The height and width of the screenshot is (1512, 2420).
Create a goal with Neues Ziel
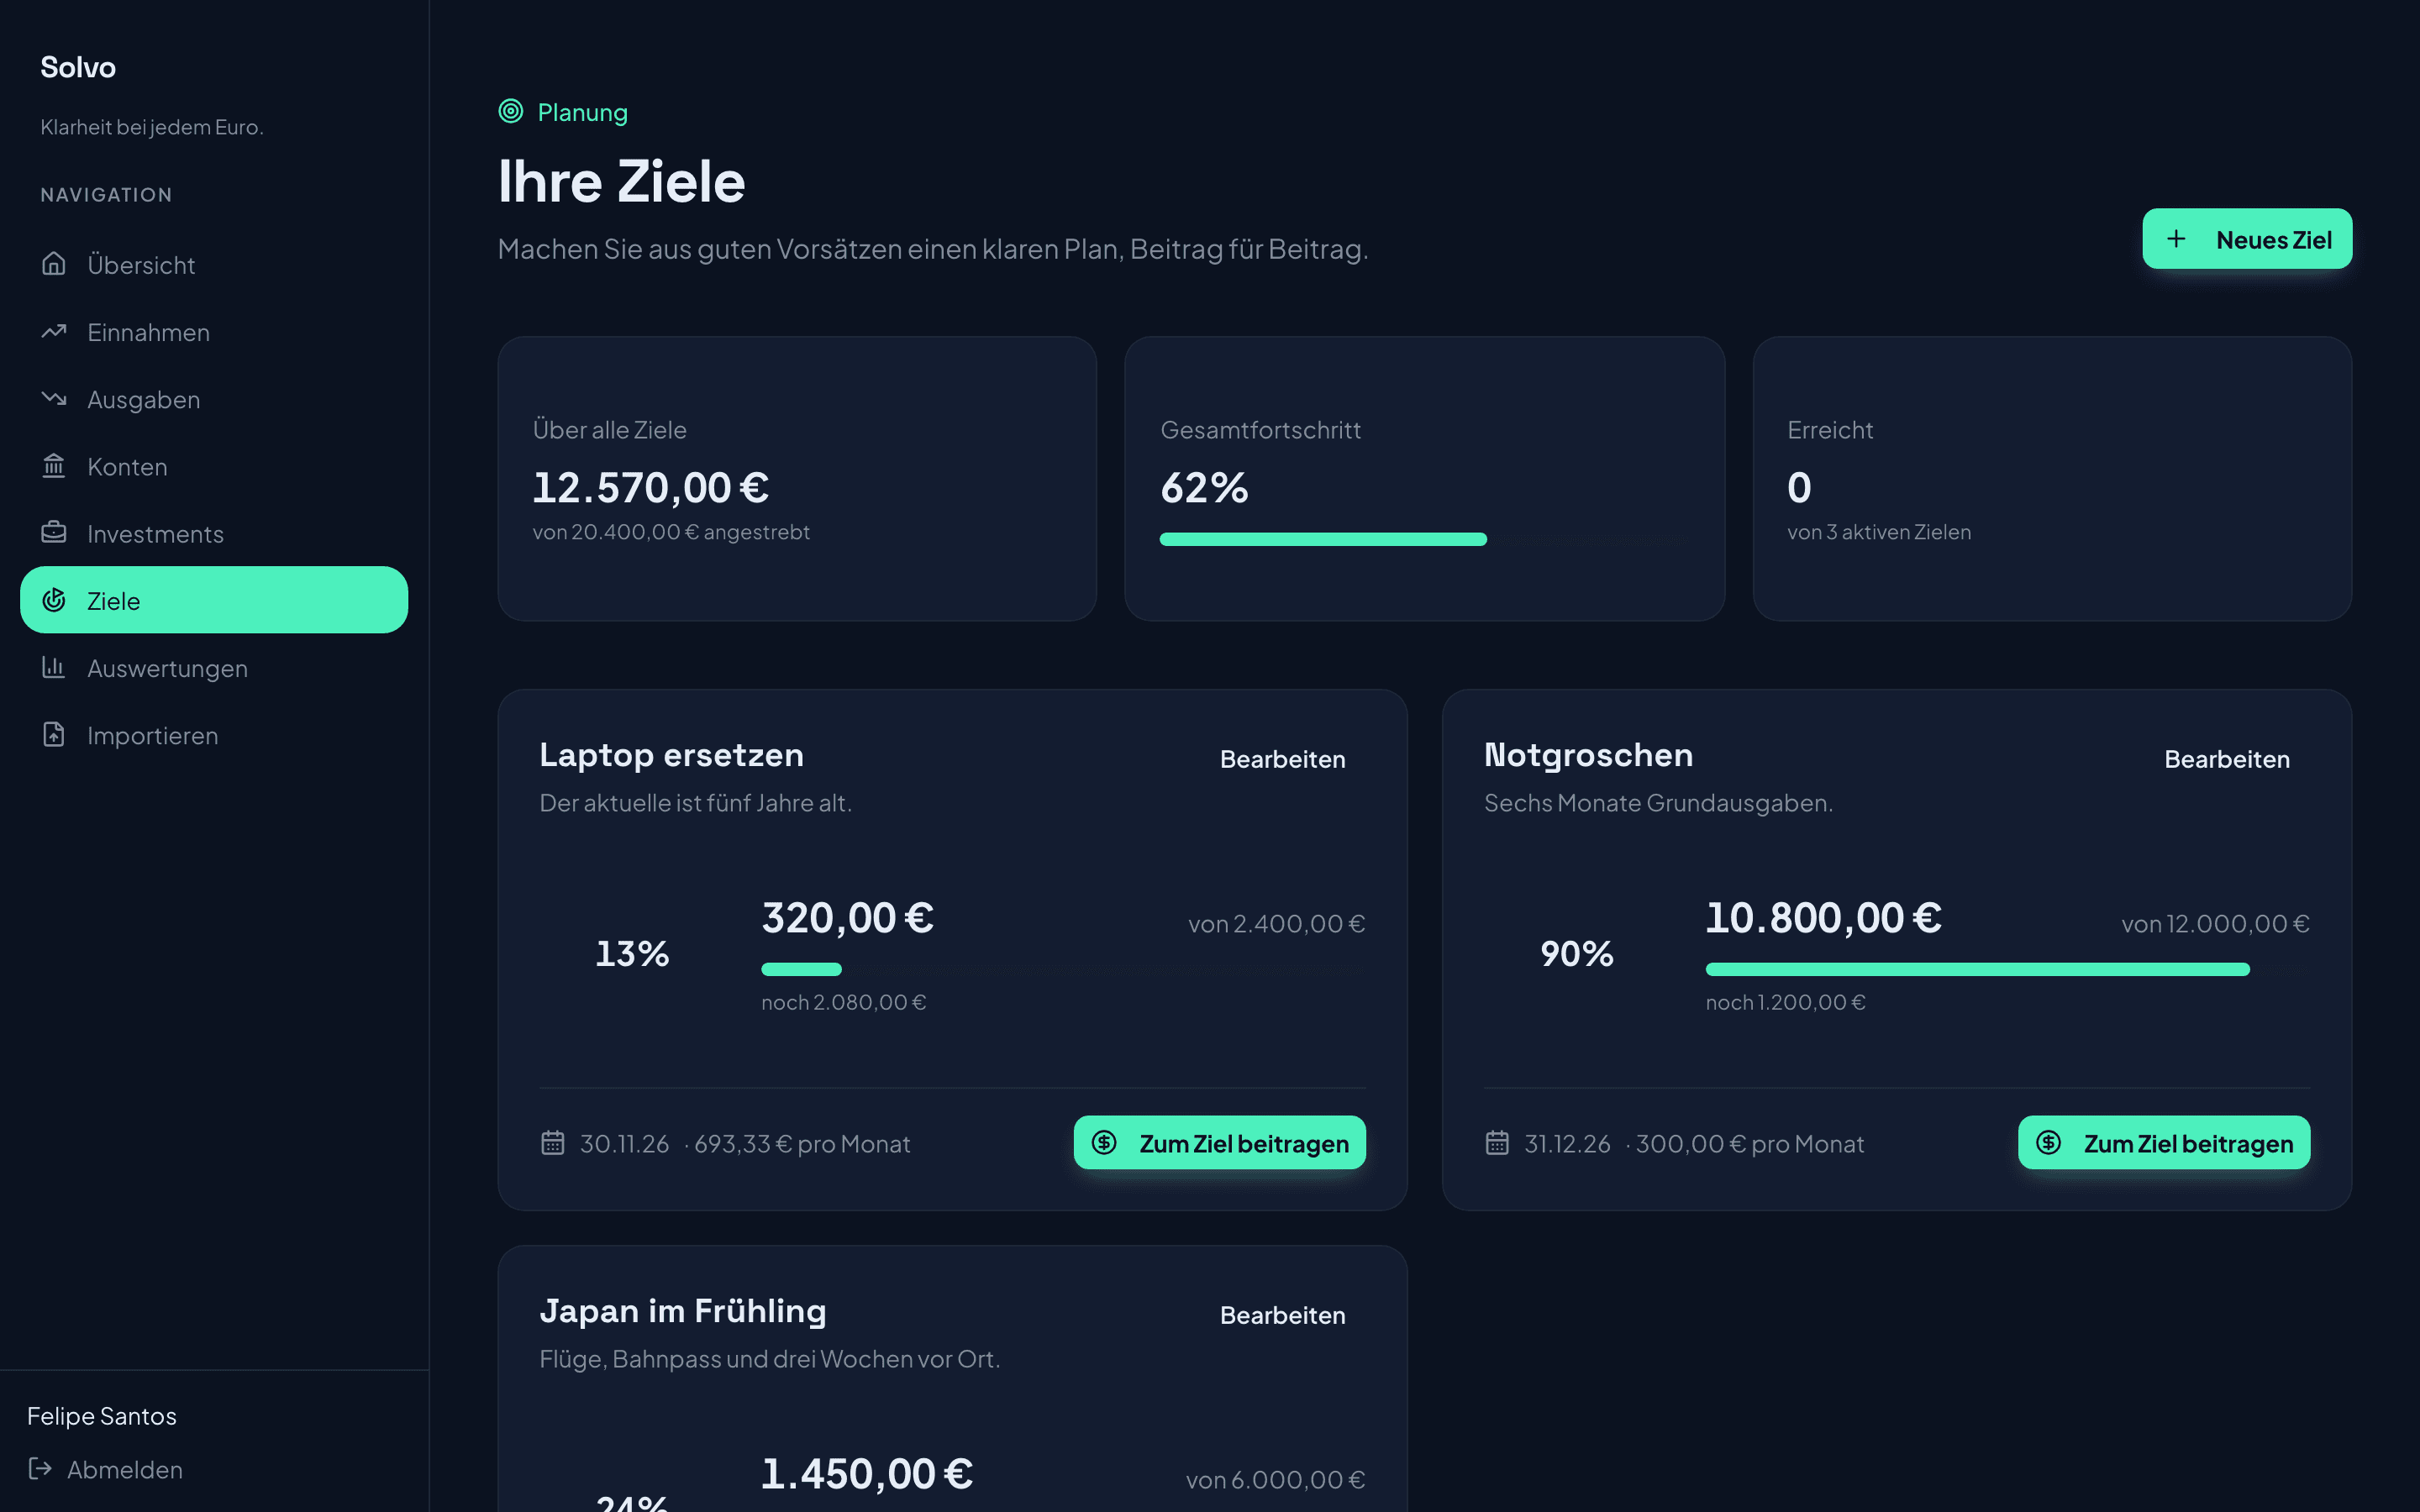2247,239
